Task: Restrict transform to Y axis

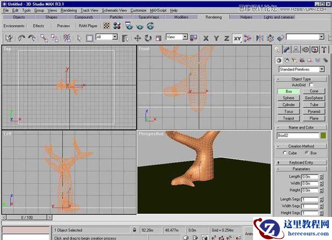Action: (x=216, y=38)
